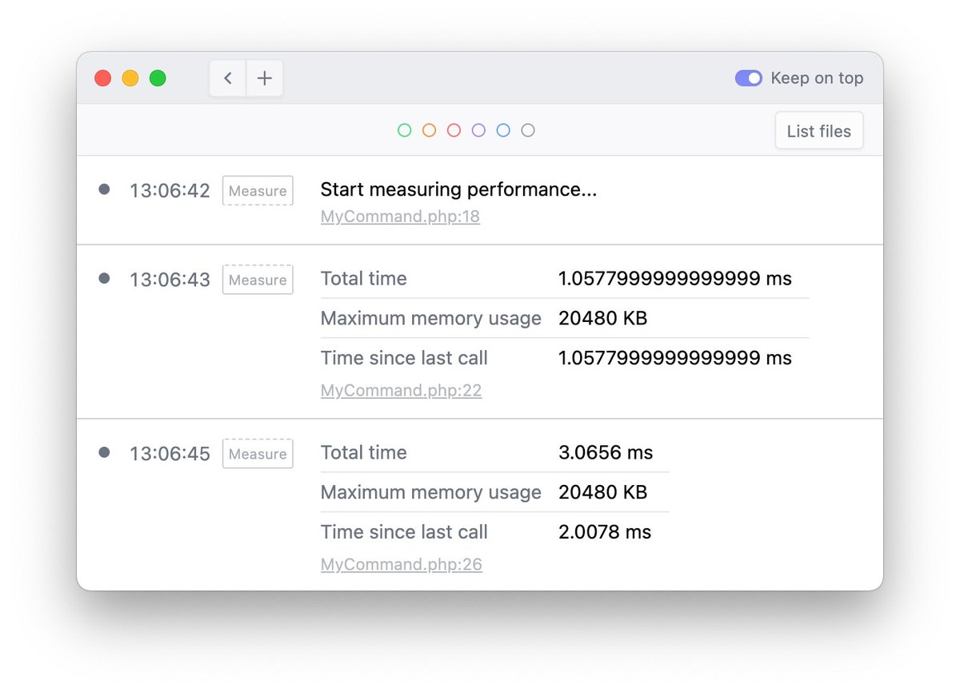Image resolution: width=960 pixels, height=692 pixels.
Task: Close the window with the red button
Action: pyautogui.click(x=103, y=78)
